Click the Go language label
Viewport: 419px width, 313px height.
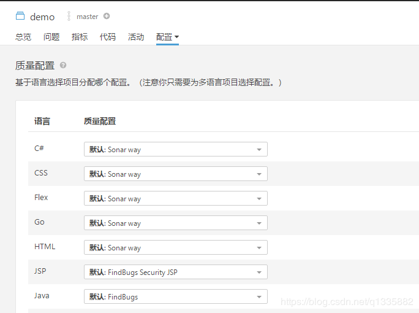39,222
